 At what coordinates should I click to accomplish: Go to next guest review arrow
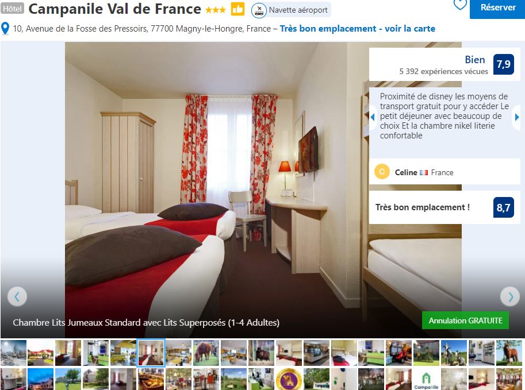(516, 117)
